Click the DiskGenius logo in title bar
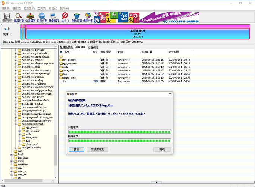Viewport: 255px width, 187px height. click(3, 3)
